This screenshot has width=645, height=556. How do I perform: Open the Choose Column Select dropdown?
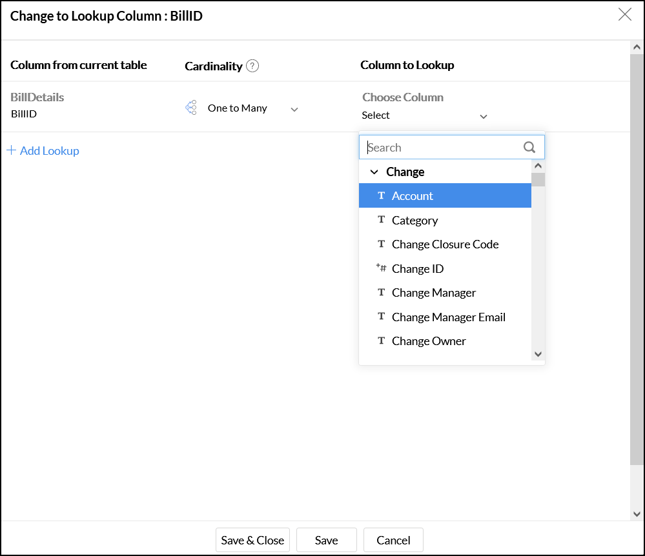[483, 116]
